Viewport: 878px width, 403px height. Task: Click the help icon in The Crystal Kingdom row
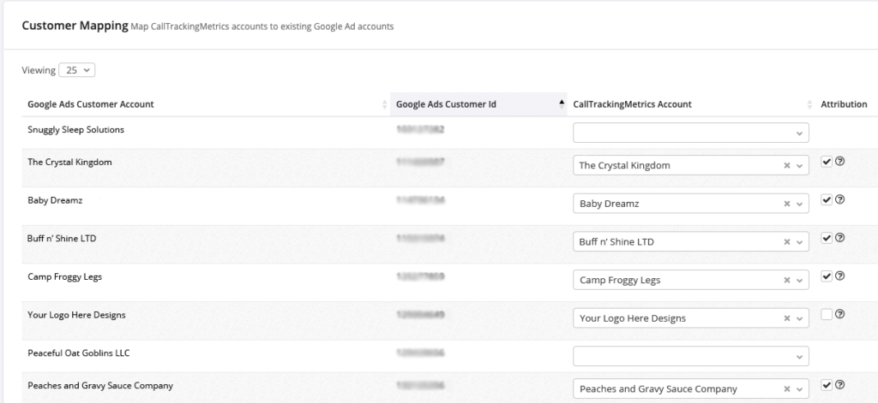(x=840, y=162)
